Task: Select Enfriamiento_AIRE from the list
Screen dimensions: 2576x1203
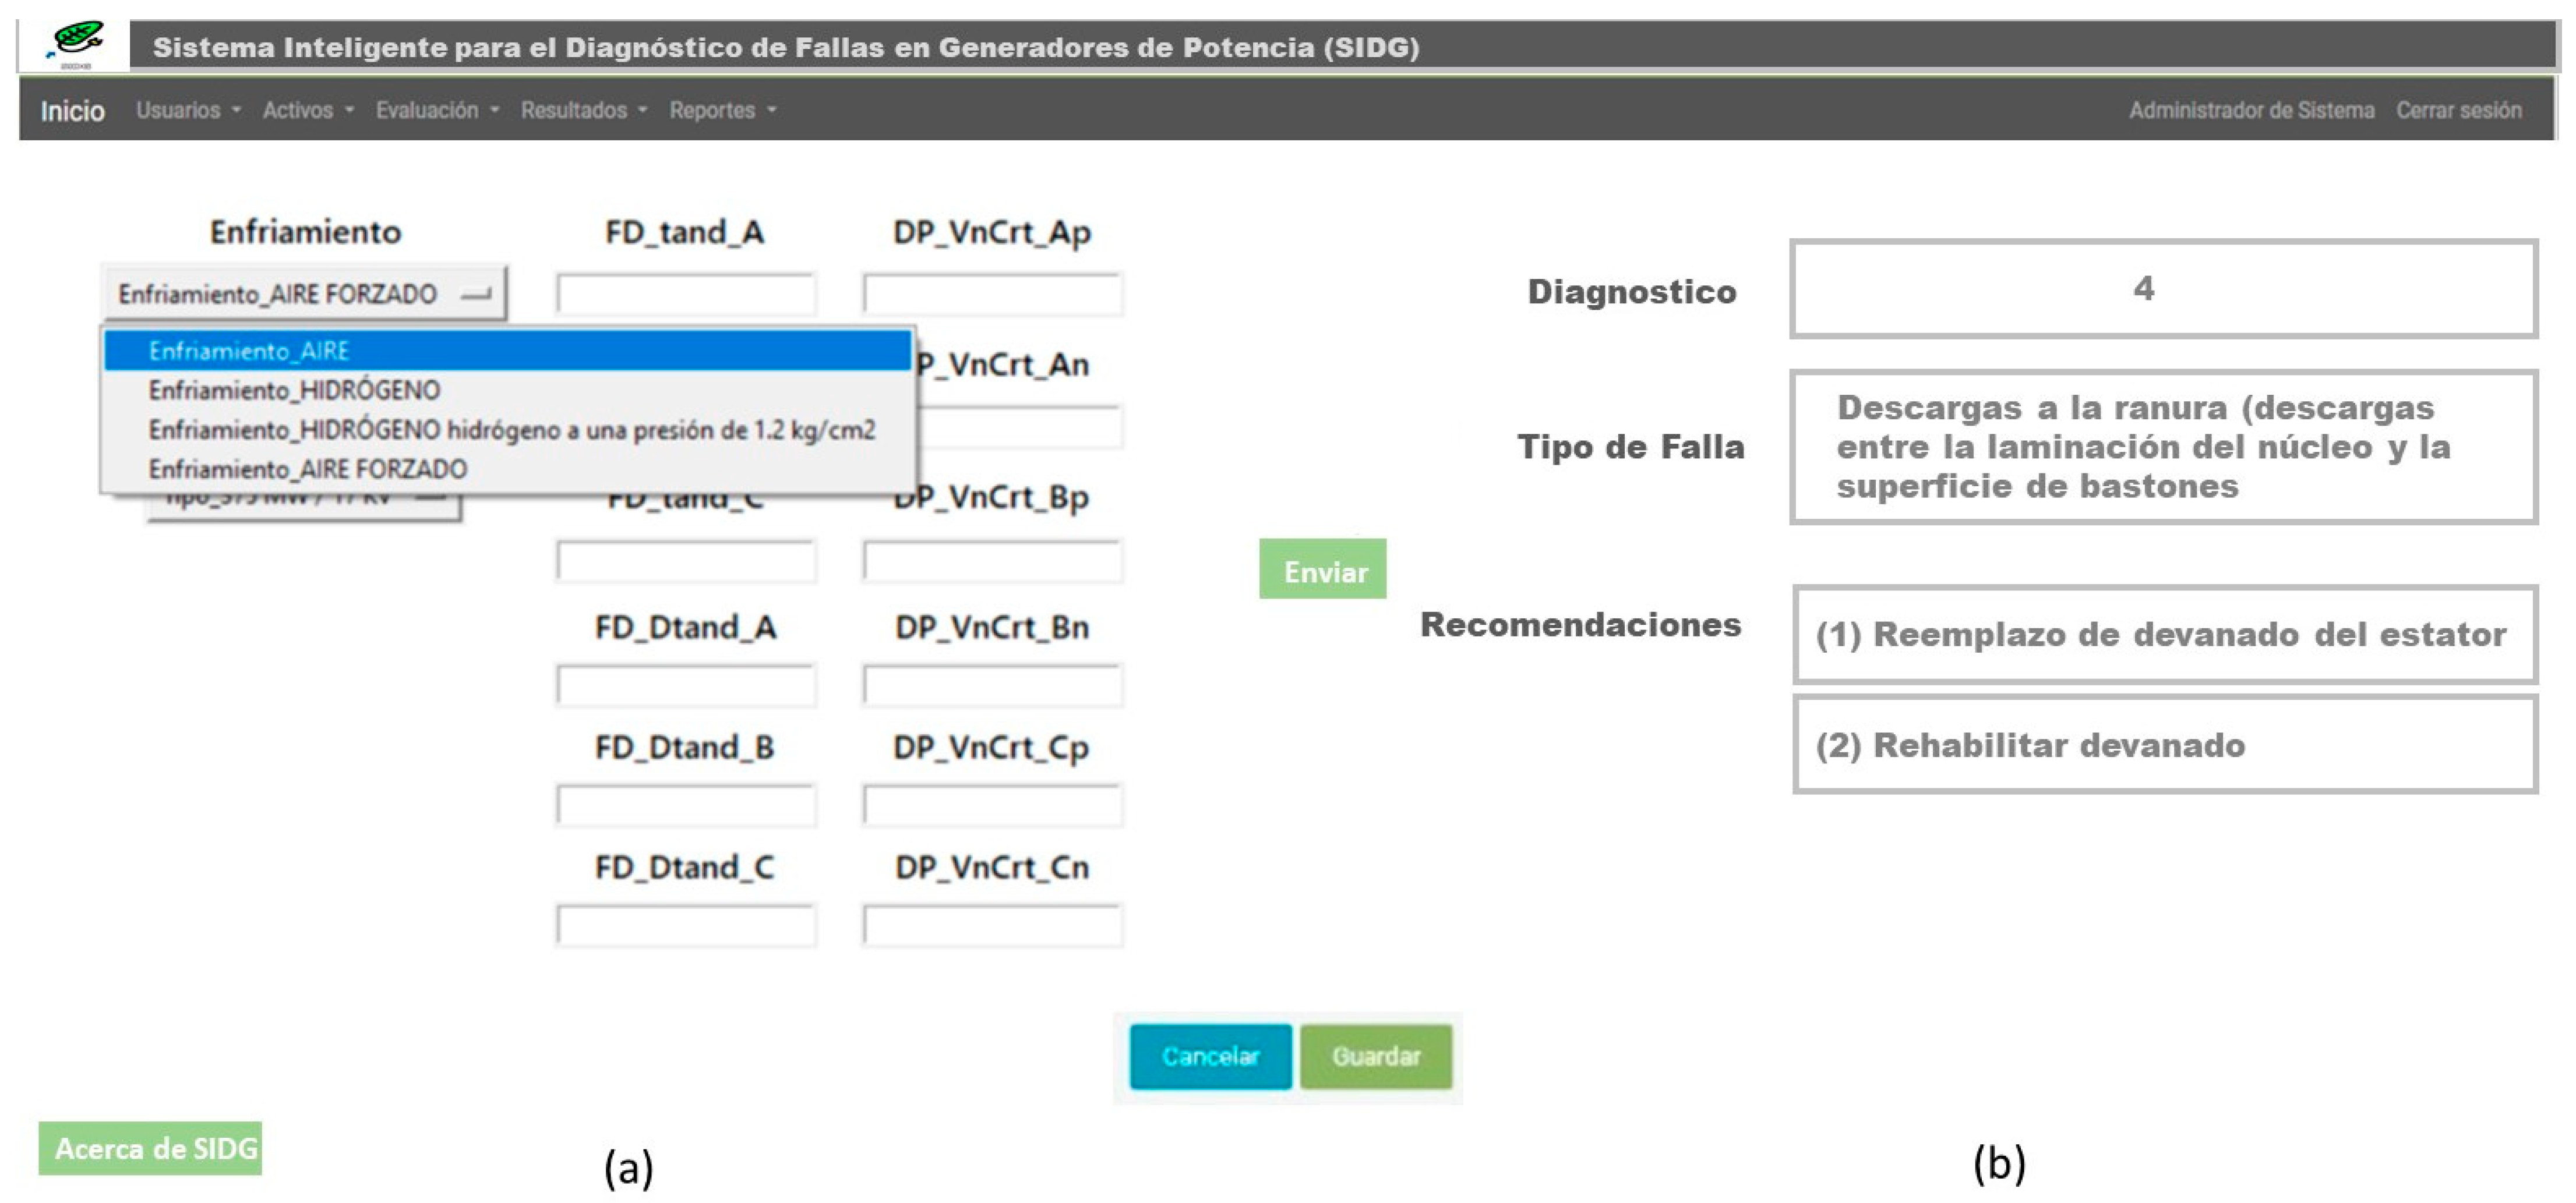Action: [x=249, y=352]
